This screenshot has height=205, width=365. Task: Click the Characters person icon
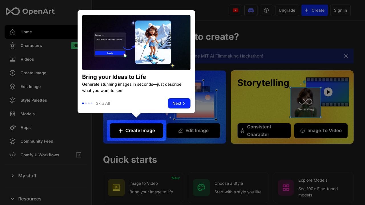[13, 46]
